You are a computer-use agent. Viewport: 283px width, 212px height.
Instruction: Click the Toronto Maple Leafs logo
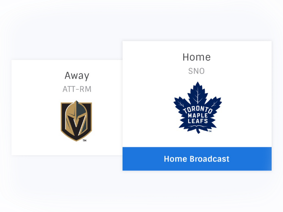198,108
